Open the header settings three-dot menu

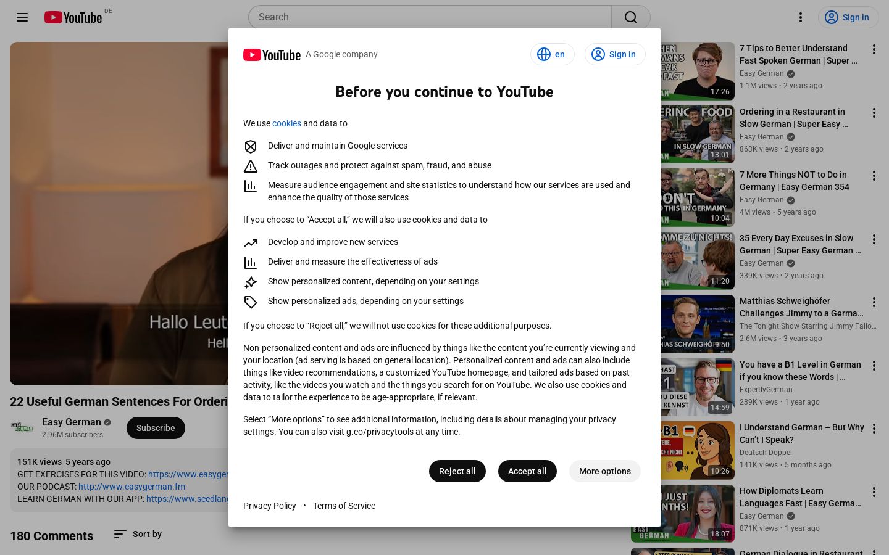pos(801,17)
